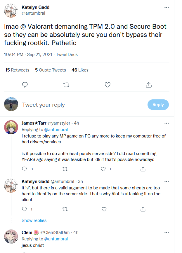Like Katelyn Gadd's tweet about Valorant
Viewport: 182px width, 253px height.
108,85
